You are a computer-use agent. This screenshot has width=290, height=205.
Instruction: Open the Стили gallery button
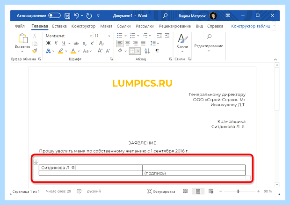tap(182, 43)
